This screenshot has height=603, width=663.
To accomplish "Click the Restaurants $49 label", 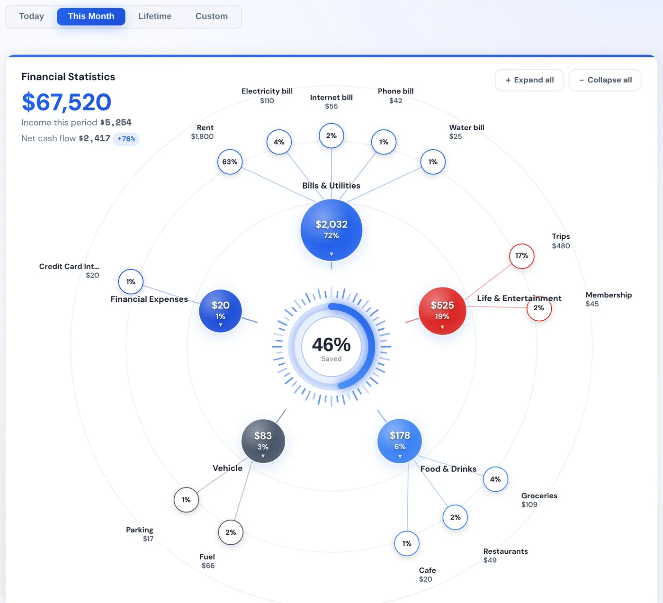I will point(506,556).
